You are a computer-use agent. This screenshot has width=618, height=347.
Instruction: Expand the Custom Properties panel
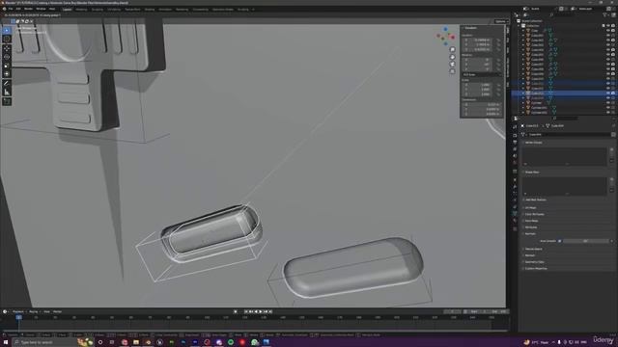[x=535, y=268]
